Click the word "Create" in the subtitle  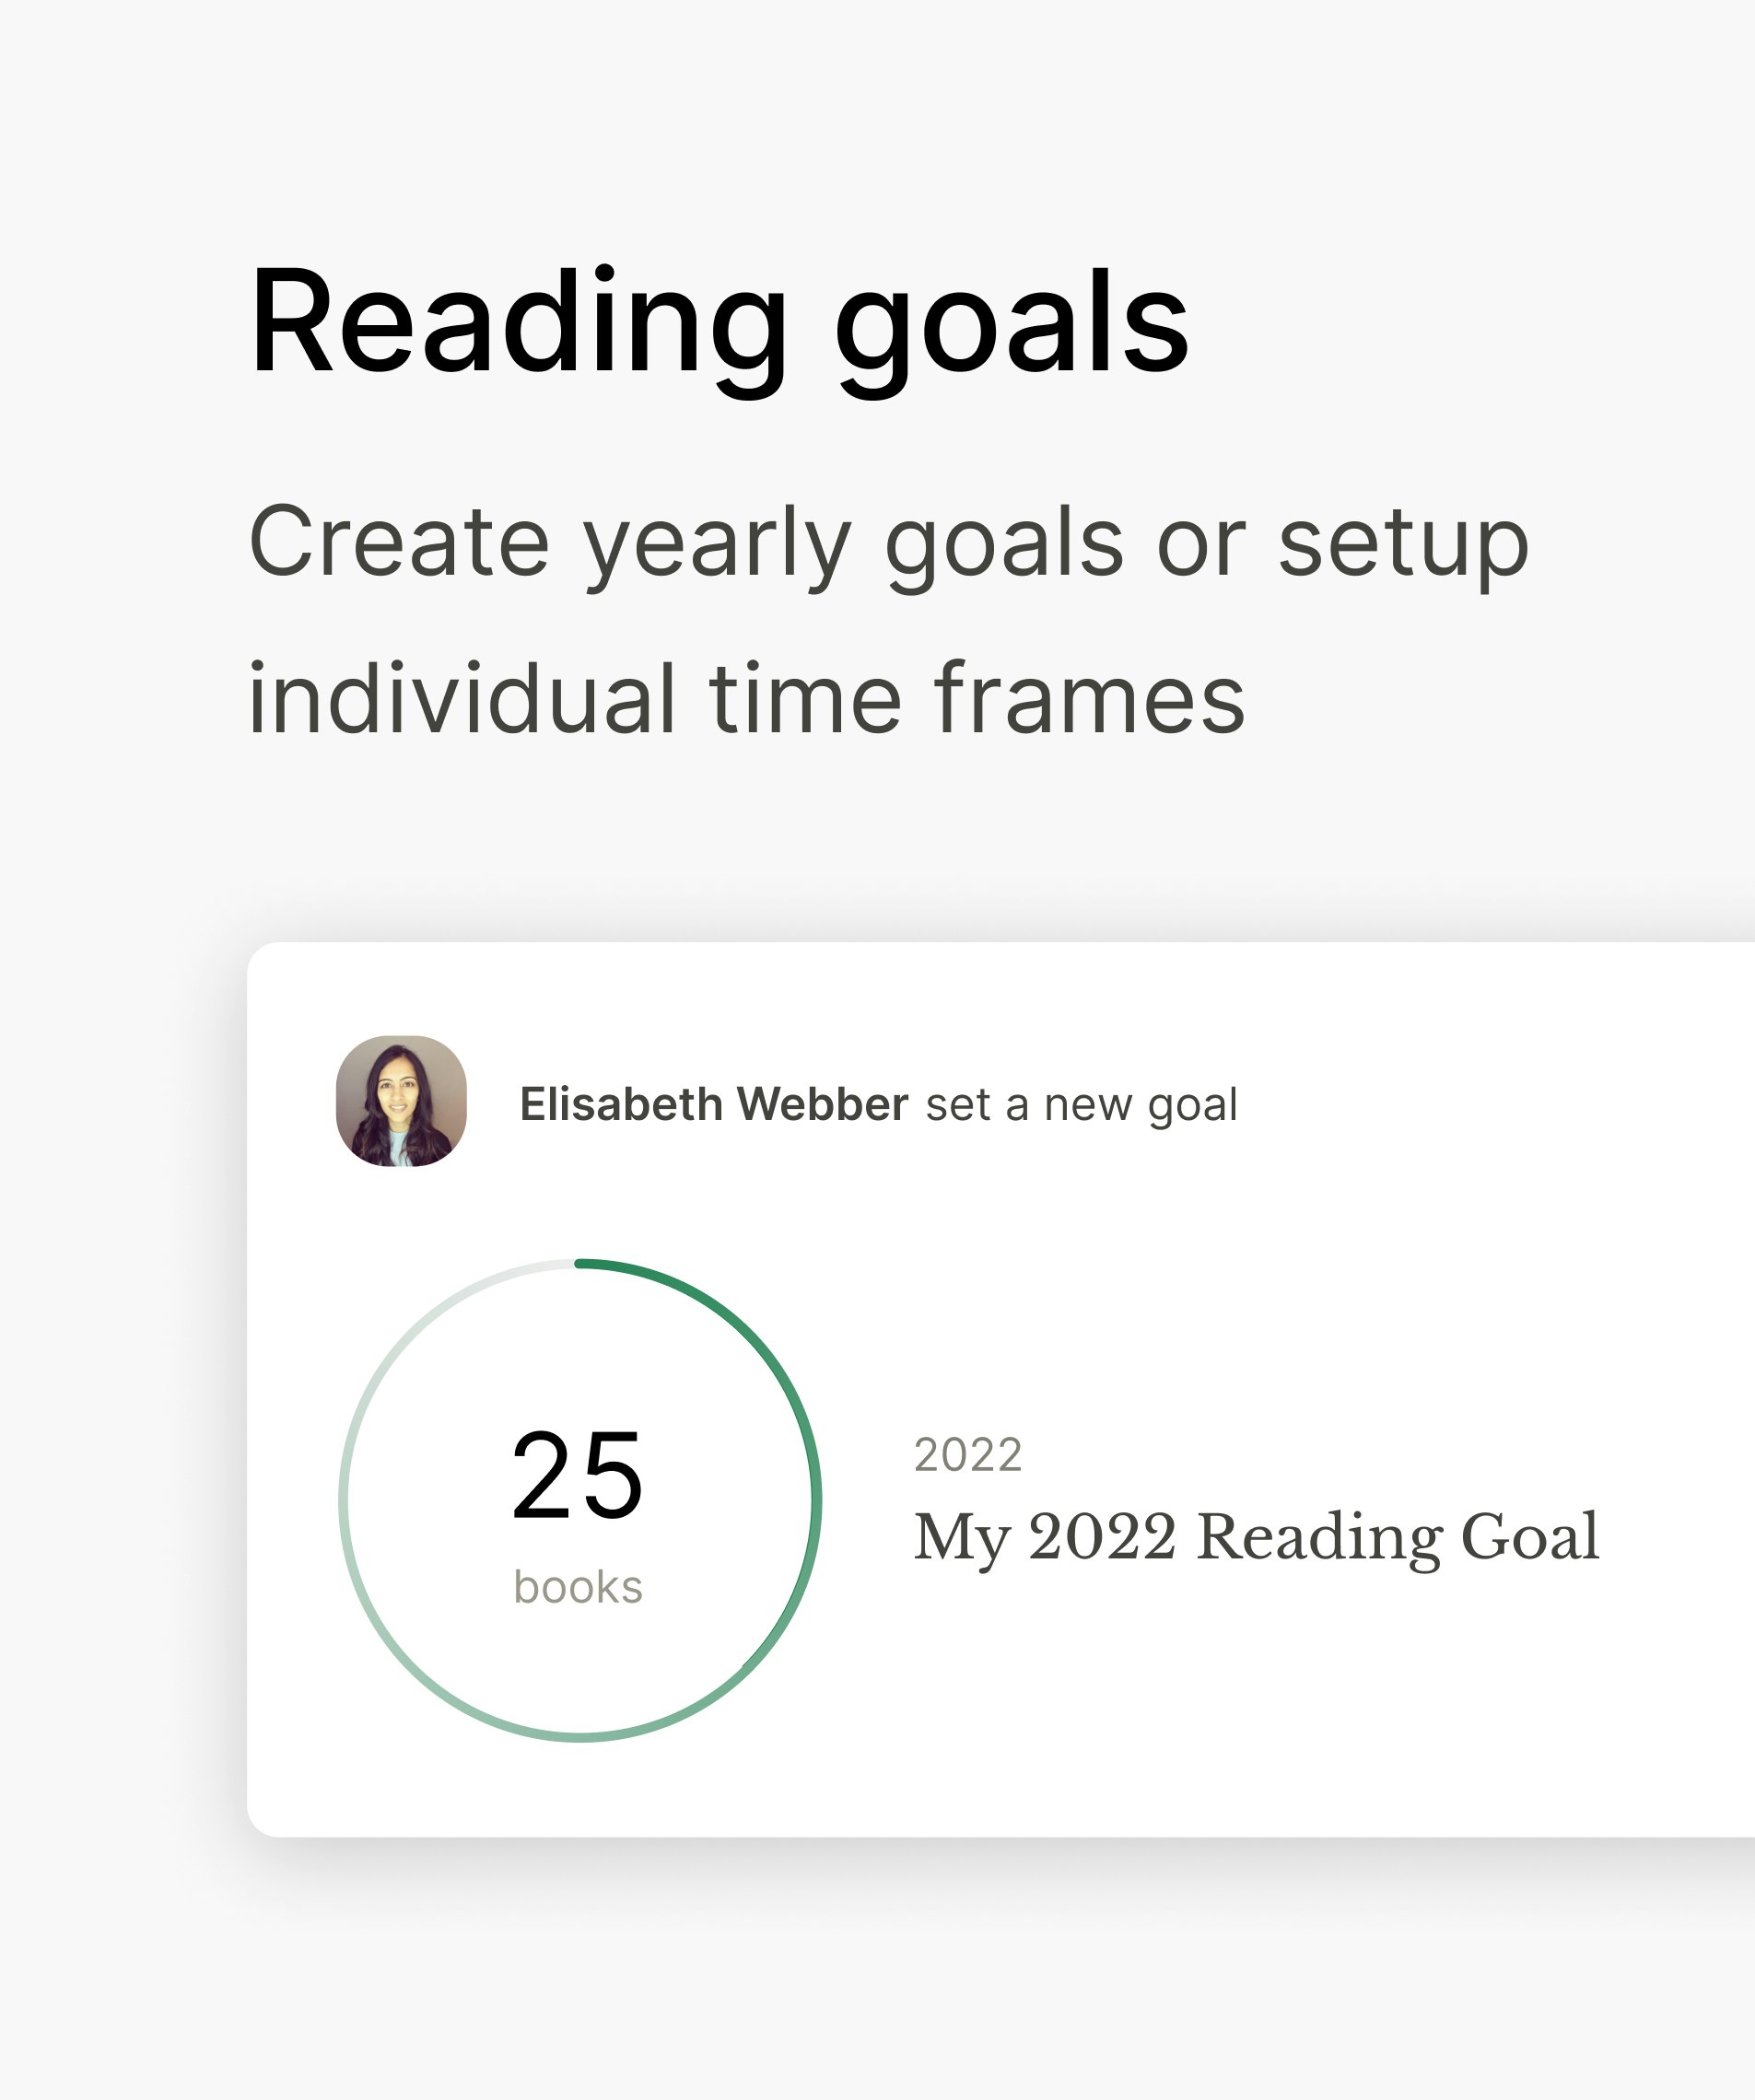tap(399, 543)
